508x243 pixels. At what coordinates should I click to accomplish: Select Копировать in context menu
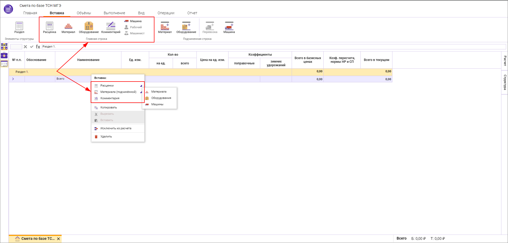pyautogui.click(x=118, y=107)
